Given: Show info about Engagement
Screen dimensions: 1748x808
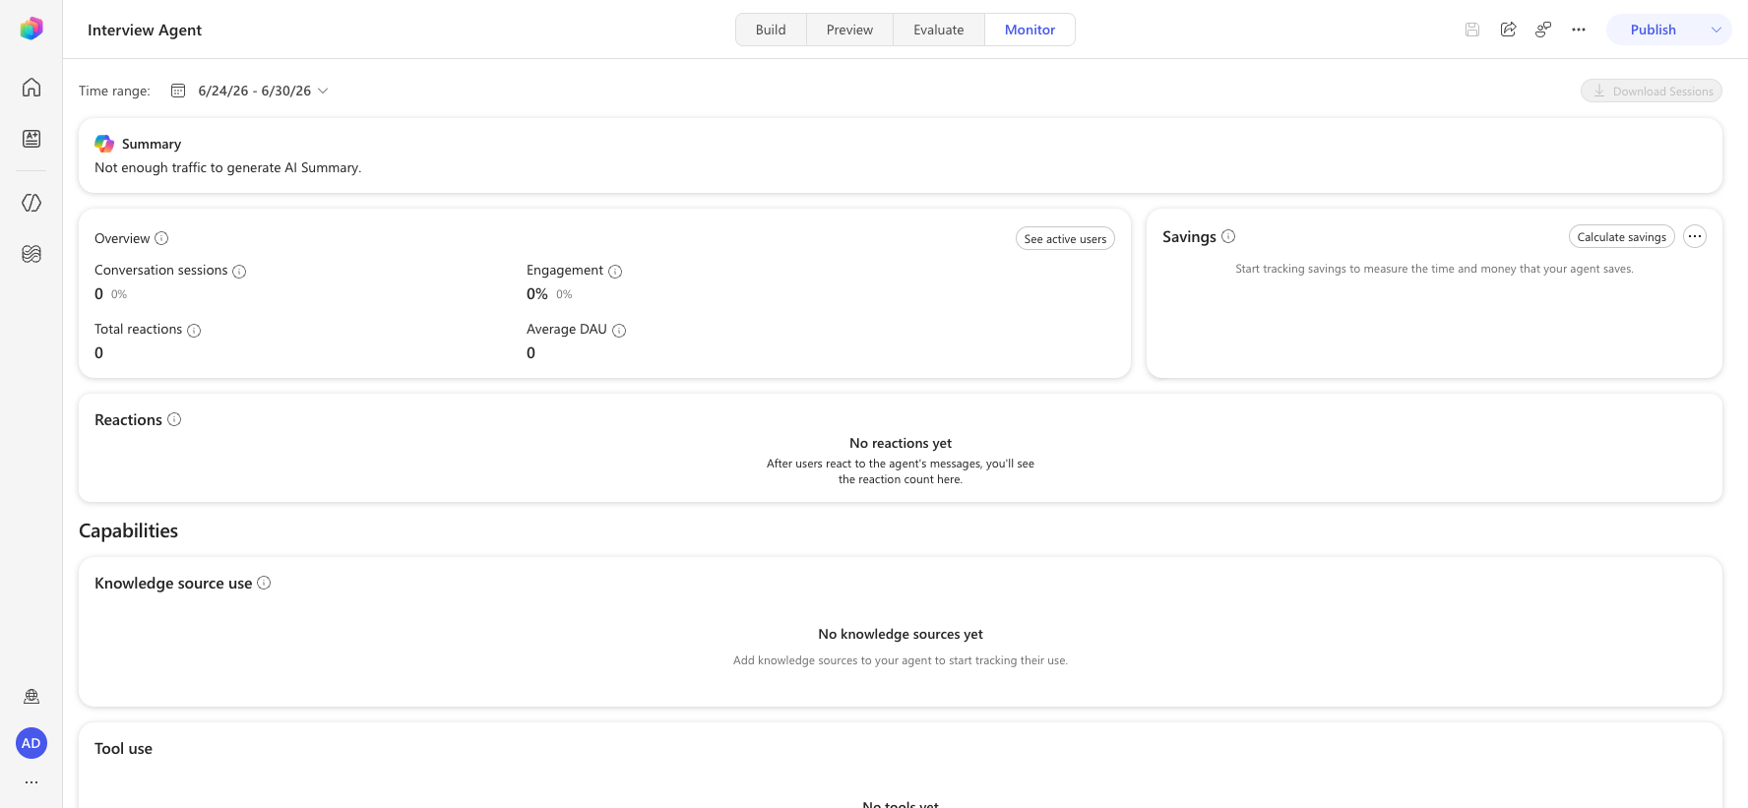Looking at the screenshot, I should pyautogui.click(x=615, y=272).
